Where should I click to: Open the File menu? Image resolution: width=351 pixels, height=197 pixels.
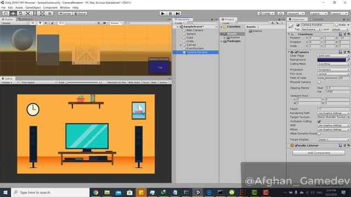pos(3,8)
